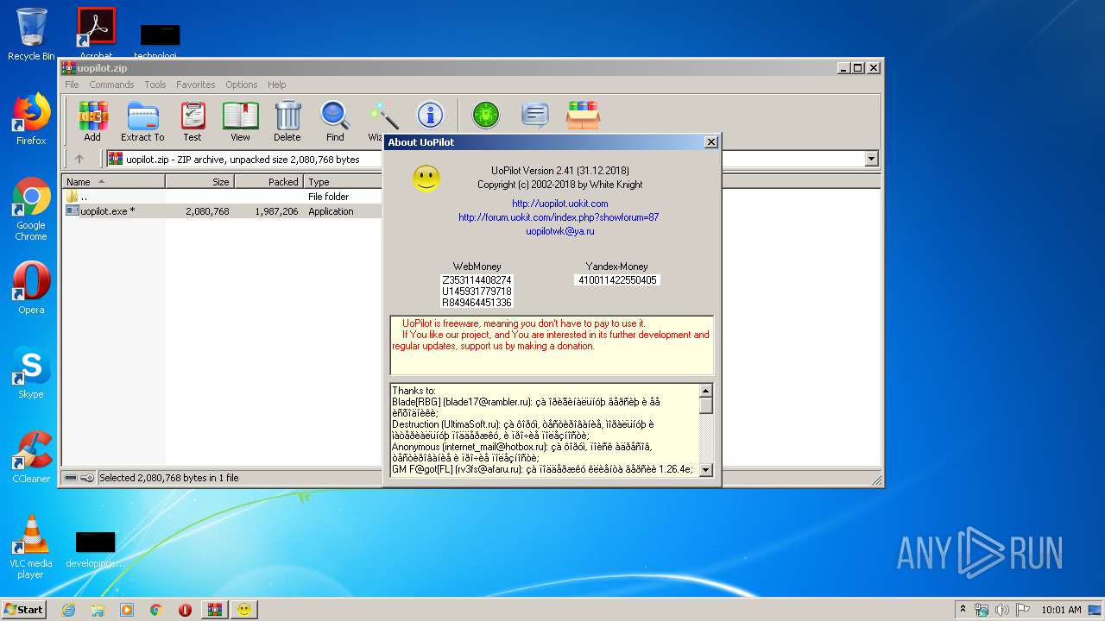1105x621 pixels.
Task: Click the Yandex-Money number 410011422550405 field
Action: (x=617, y=280)
